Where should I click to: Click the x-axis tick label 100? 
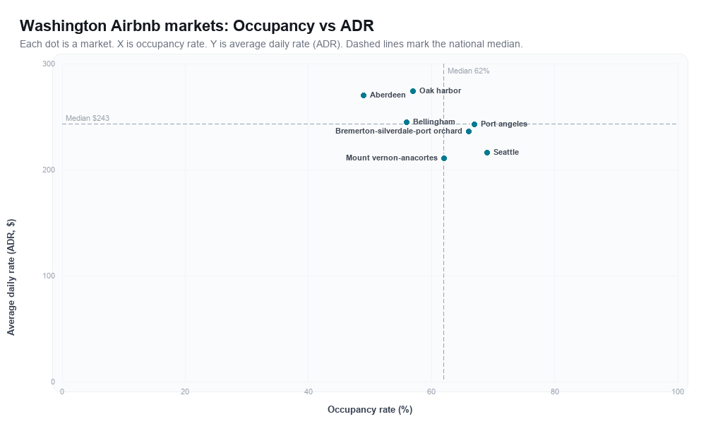pos(678,392)
